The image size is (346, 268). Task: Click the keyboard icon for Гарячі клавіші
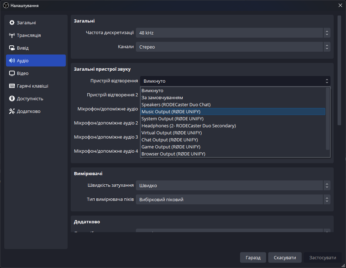tap(12, 86)
